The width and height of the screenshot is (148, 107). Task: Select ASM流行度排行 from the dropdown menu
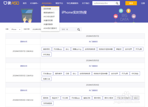50,28
